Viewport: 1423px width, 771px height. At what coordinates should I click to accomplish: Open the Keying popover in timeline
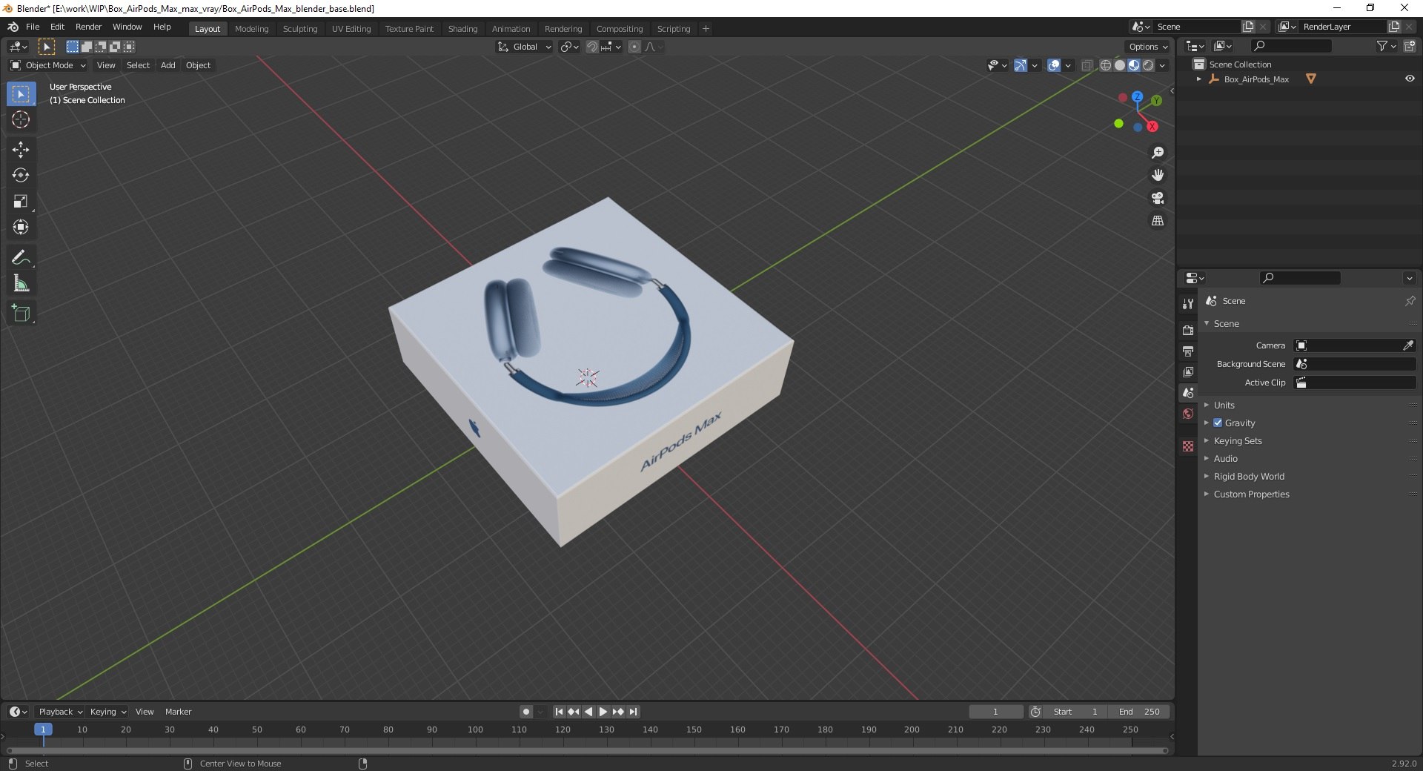click(x=107, y=712)
